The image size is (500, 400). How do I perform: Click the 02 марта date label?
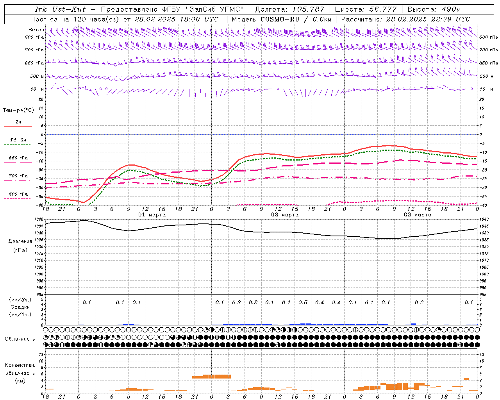click(285, 215)
